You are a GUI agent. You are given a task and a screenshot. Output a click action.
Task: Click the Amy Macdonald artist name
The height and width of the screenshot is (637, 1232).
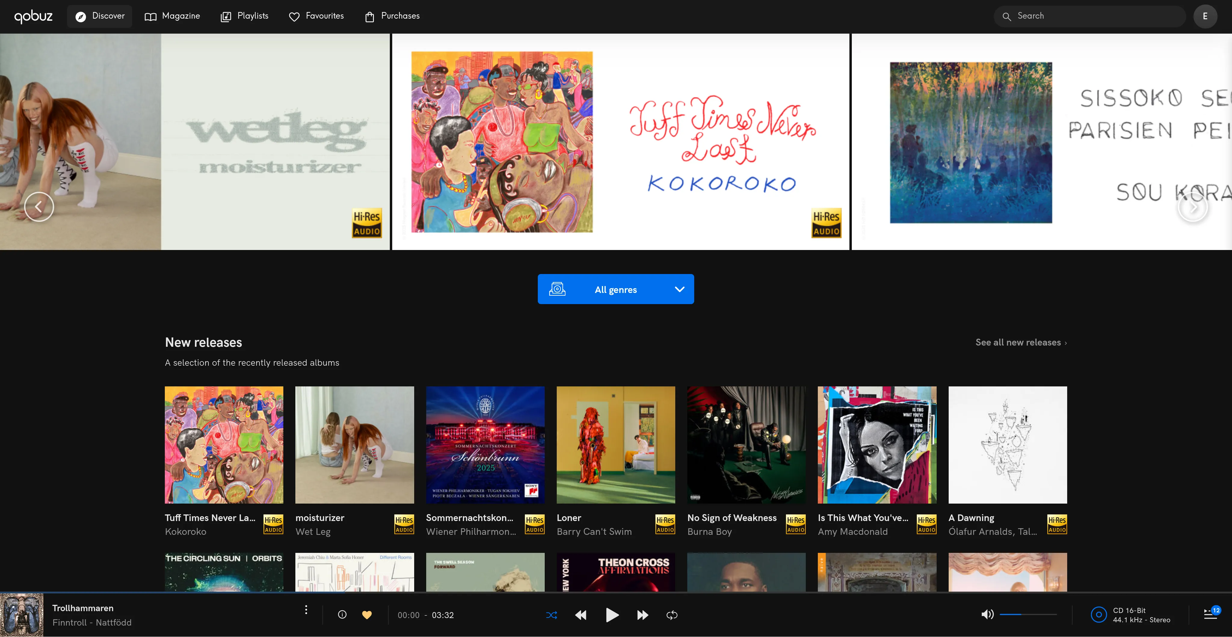(853, 532)
